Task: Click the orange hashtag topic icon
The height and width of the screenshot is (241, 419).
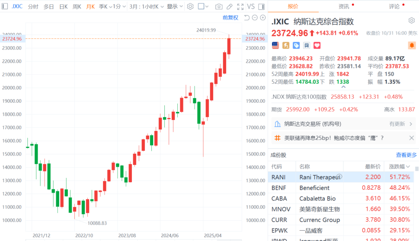Action: [278, 138]
